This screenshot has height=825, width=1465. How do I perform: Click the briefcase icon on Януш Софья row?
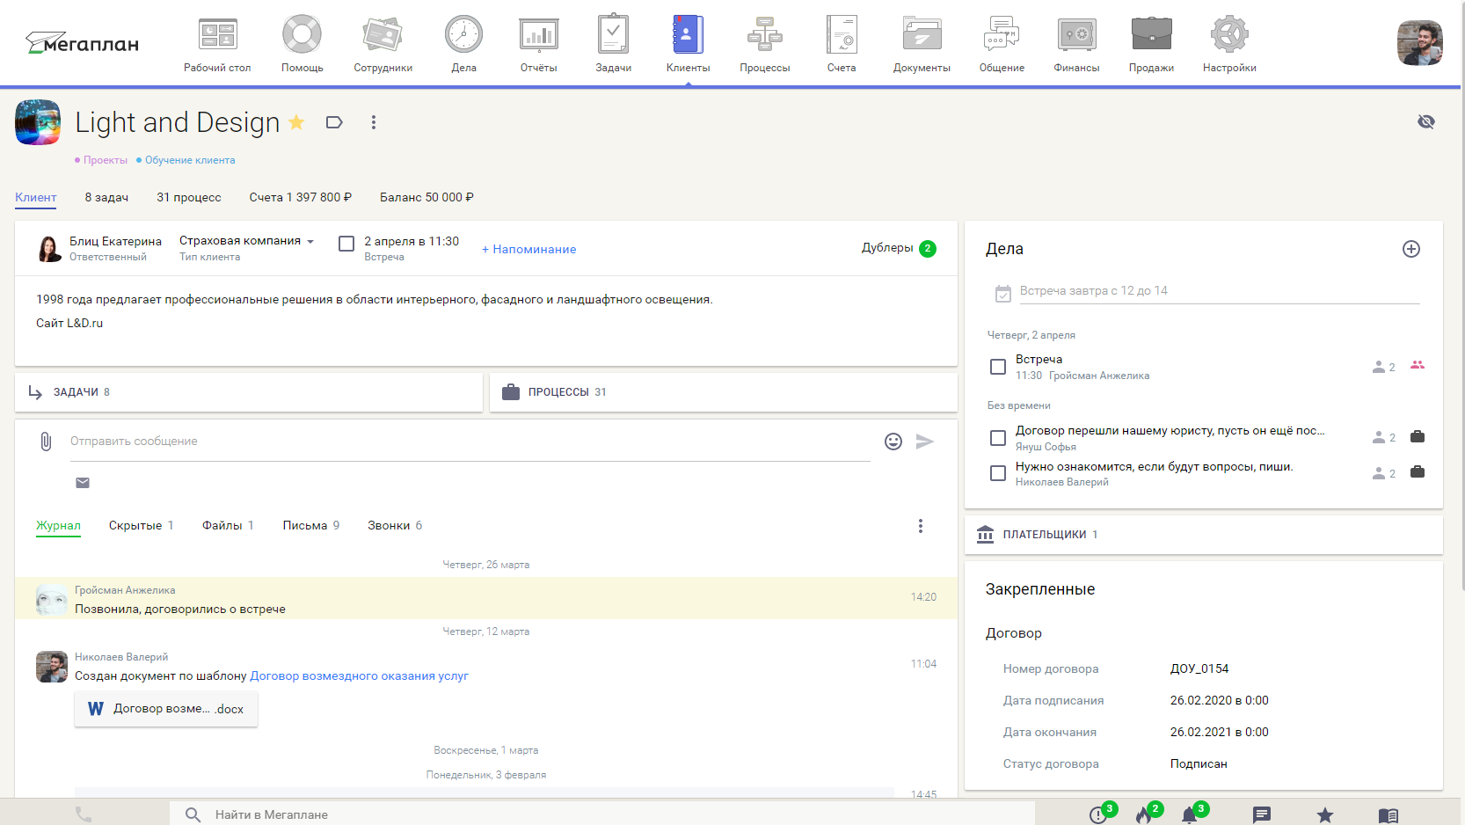[x=1418, y=436]
